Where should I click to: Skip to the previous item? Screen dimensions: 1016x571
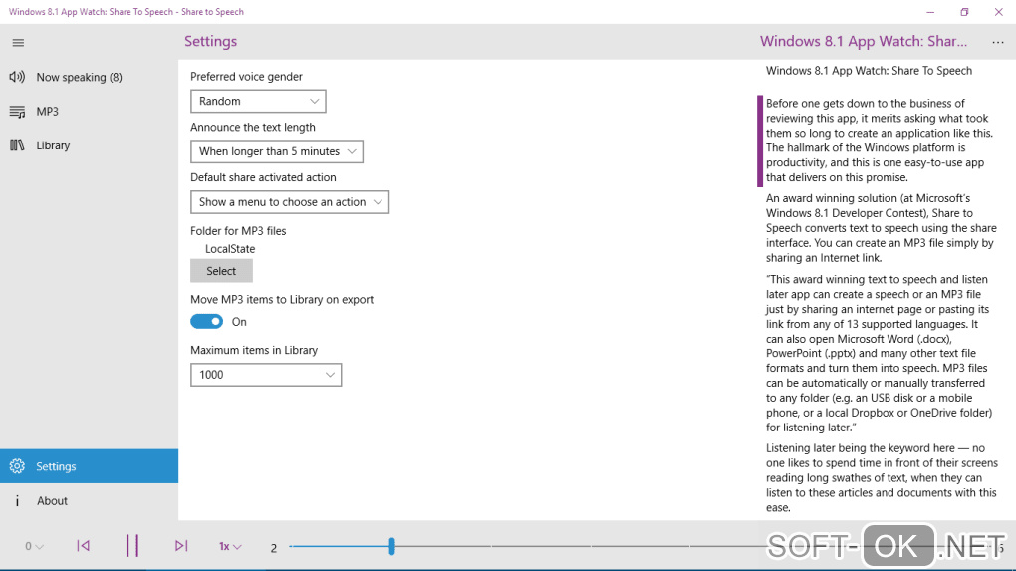[x=83, y=546]
